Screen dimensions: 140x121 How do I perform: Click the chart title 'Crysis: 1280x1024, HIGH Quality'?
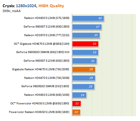pos(33,6)
